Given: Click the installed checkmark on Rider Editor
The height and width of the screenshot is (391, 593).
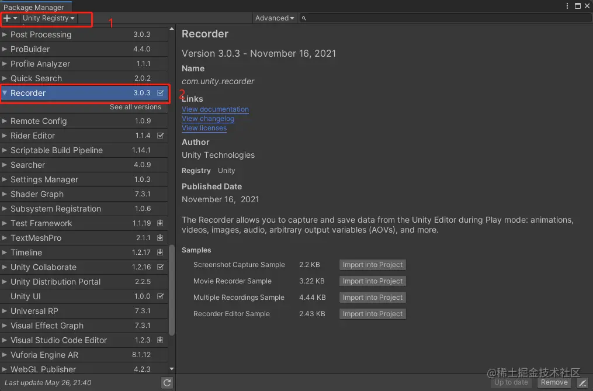Looking at the screenshot, I should pos(160,136).
